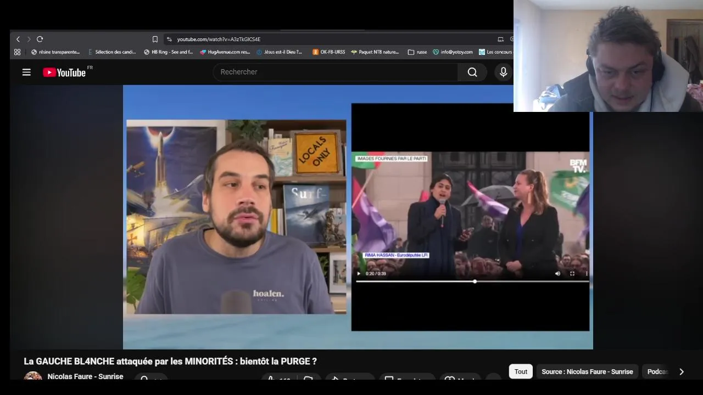Focus the 'Rechercher' search field

click(x=335, y=72)
